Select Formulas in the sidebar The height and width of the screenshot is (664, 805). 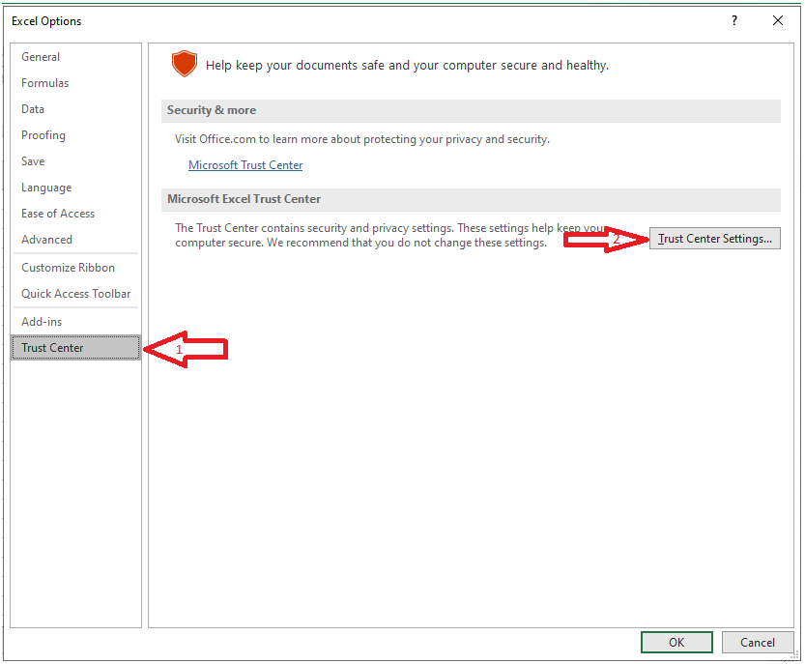[x=45, y=83]
